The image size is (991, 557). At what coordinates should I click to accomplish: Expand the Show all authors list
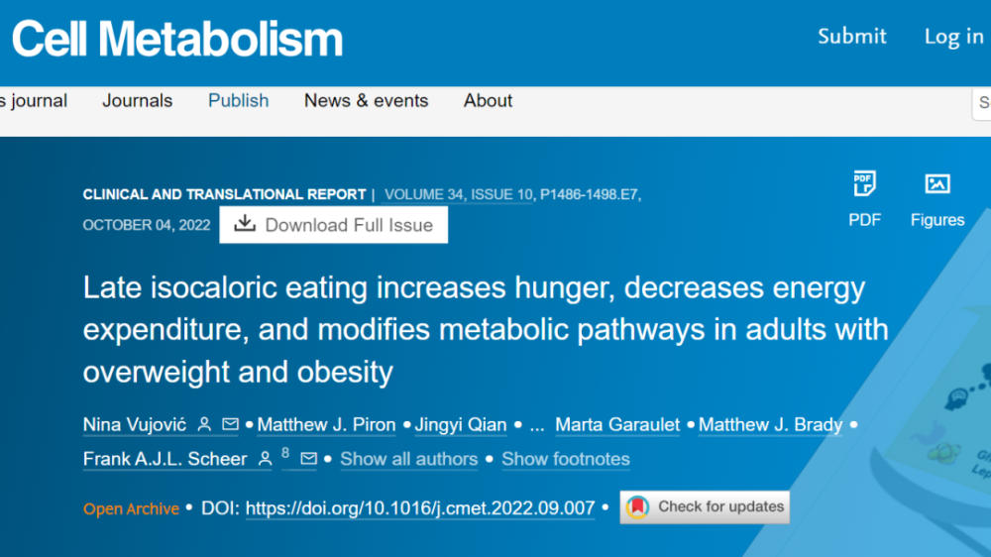coord(409,459)
